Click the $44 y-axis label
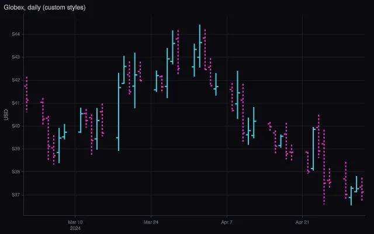Viewport: 374px width, 234px height. pyautogui.click(x=16, y=34)
